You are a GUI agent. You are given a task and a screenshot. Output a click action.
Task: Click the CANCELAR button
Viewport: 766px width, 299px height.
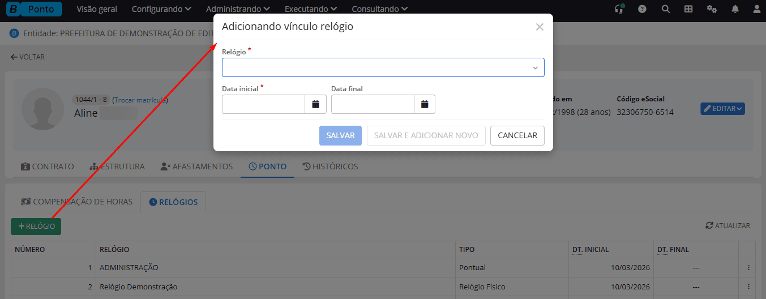tap(517, 135)
